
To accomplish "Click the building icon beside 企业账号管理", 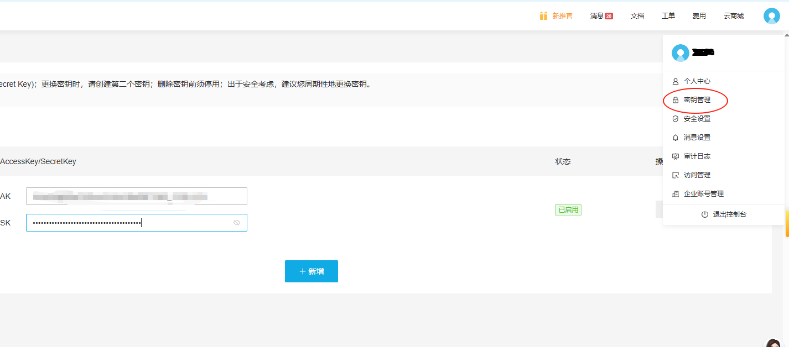I will click(676, 193).
